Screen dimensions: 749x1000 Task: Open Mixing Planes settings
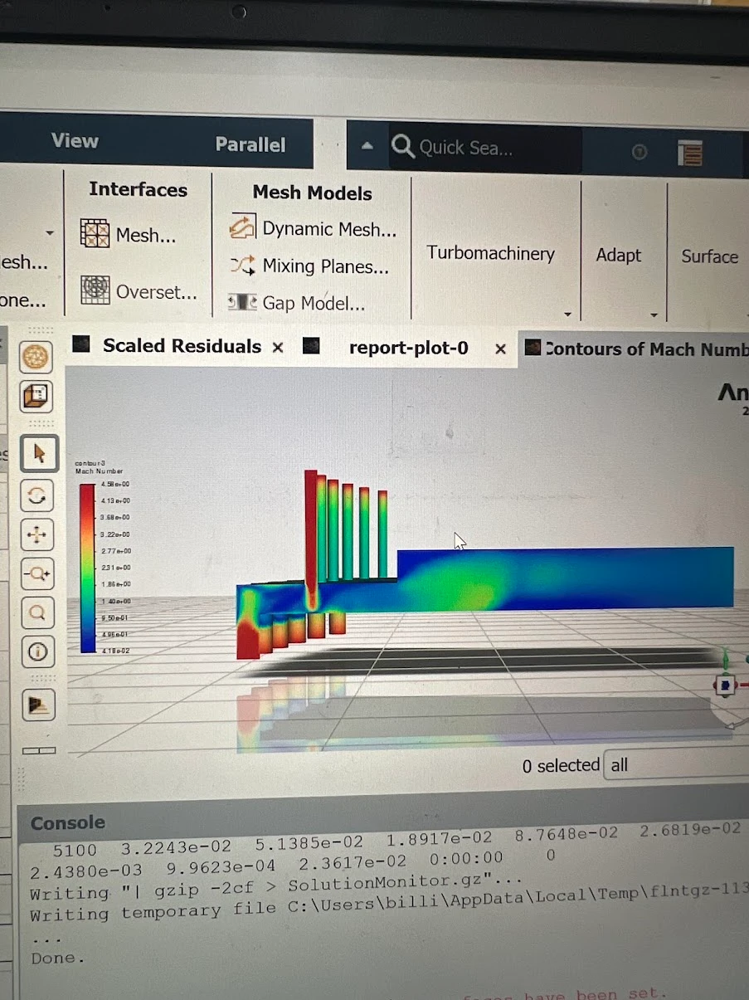click(309, 266)
